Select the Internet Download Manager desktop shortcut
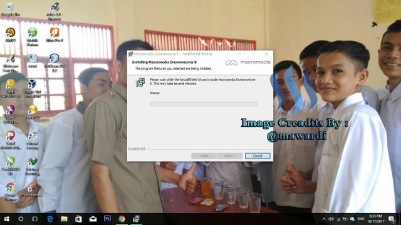 click(x=33, y=166)
